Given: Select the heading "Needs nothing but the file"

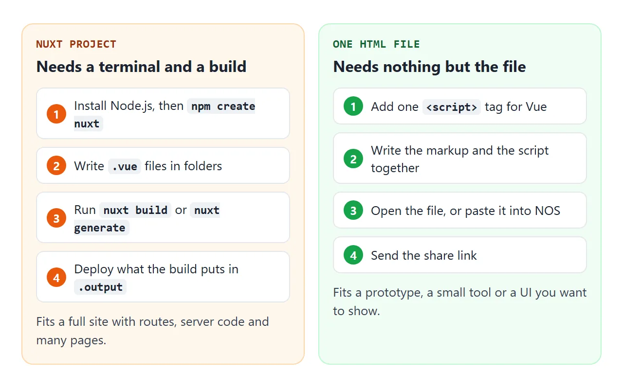Looking at the screenshot, I should pyautogui.click(x=430, y=67).
